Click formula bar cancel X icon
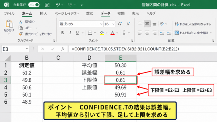The image size is (217, 122). [x=43, y=49]
